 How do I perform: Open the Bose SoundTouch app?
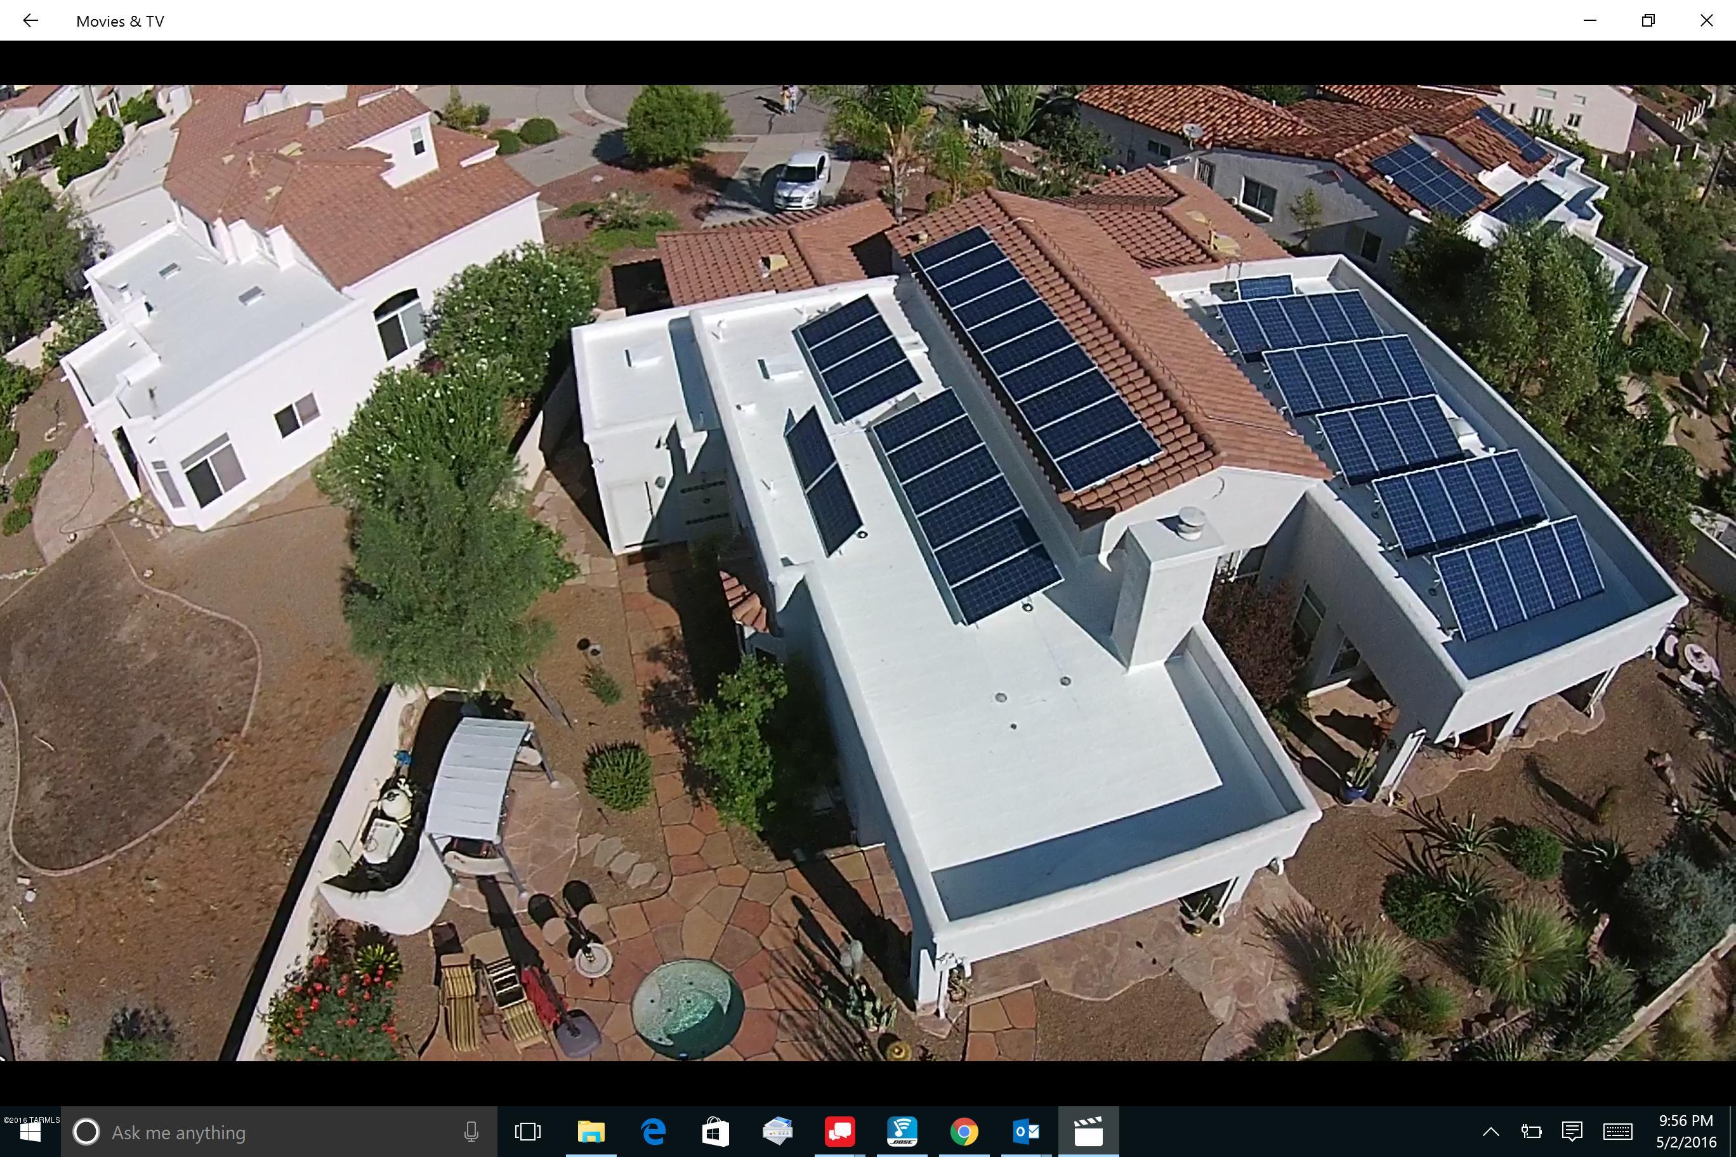[902, 1132]
